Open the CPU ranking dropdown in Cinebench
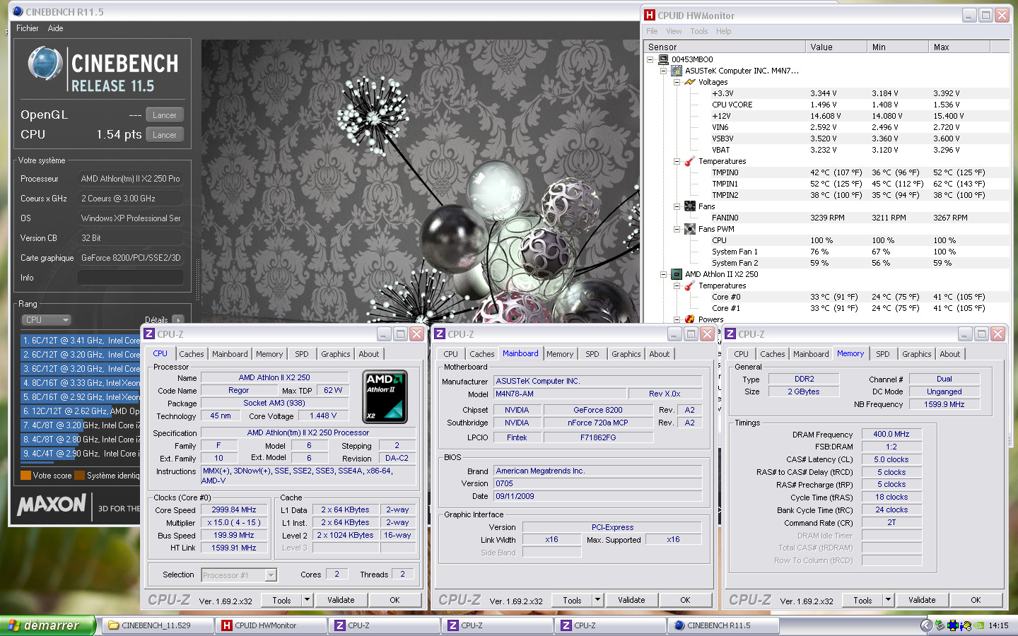Viewport: 1018px width, 636px height. [x=47, y=320]
